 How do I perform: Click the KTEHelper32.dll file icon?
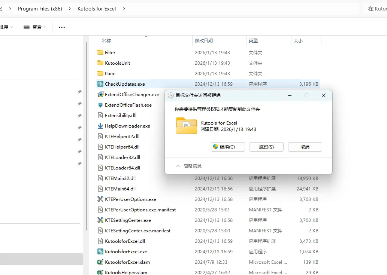100,136
